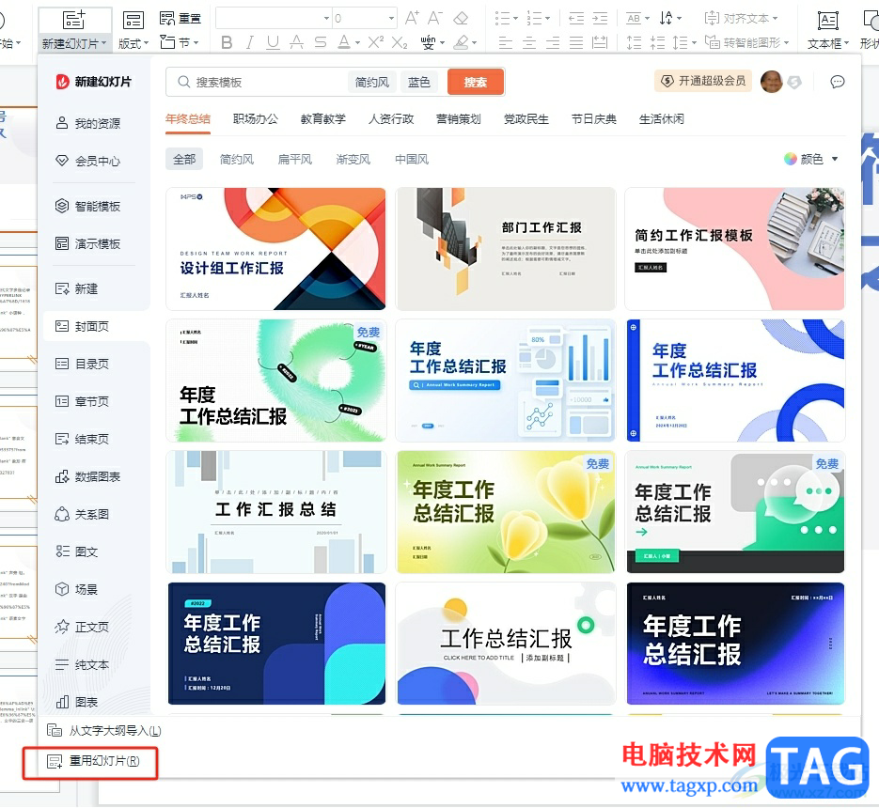
Task: Select 数据图表 in the sidebar
Action: 88,477
